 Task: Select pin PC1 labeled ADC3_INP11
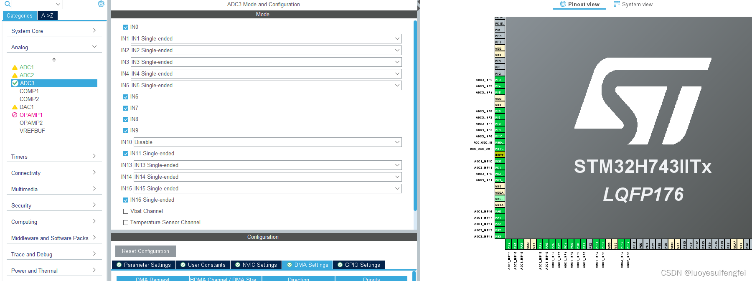tap(500, 167)
